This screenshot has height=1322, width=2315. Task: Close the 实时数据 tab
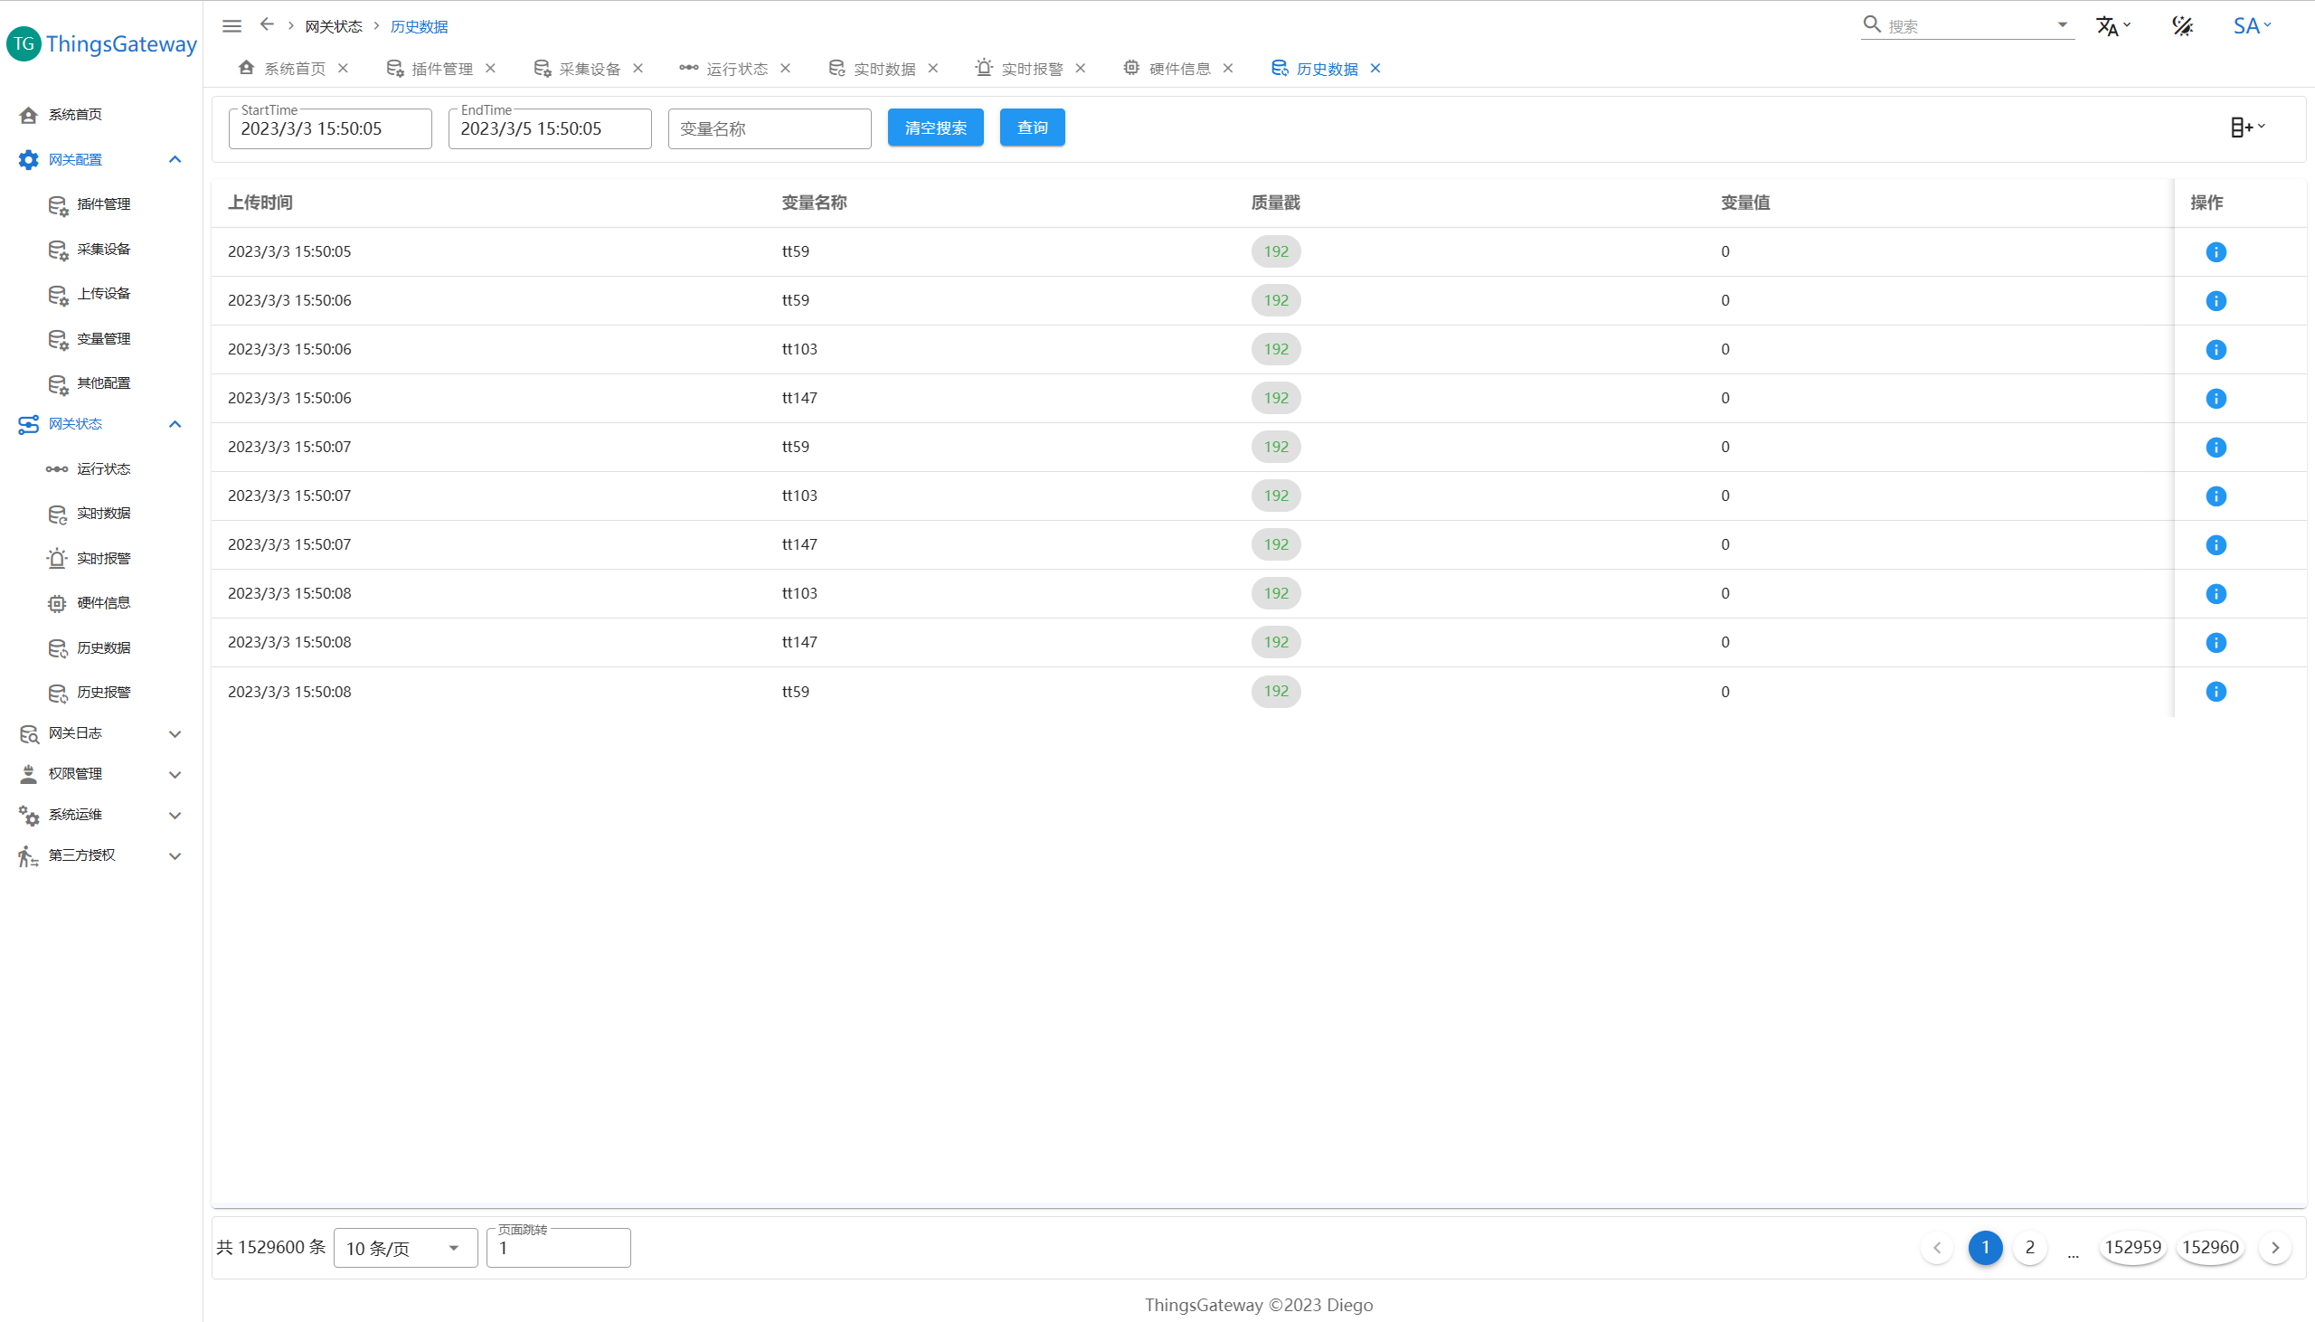point(933,69)
